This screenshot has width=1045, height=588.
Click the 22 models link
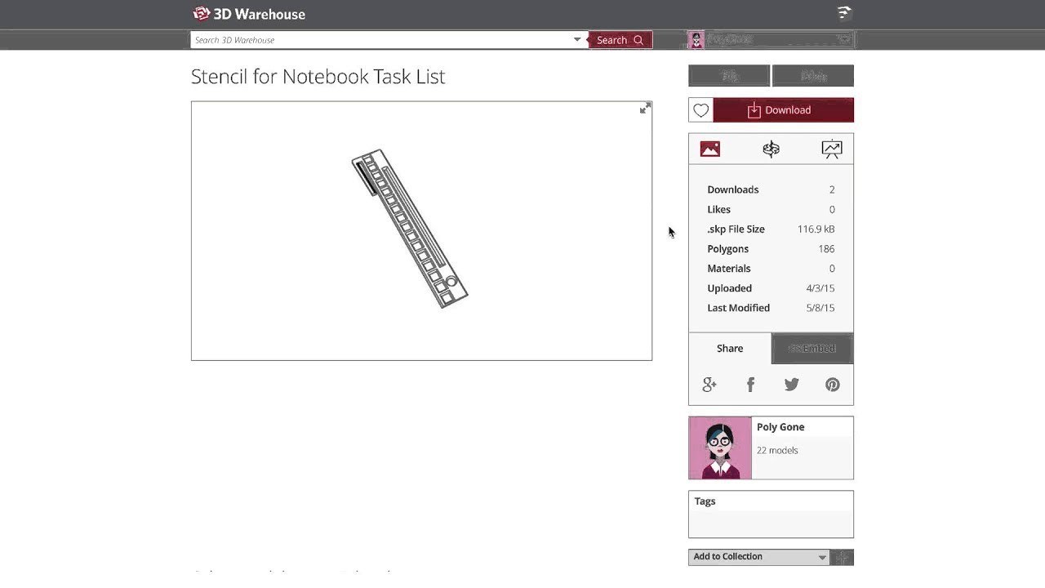[x=777, y=450]
